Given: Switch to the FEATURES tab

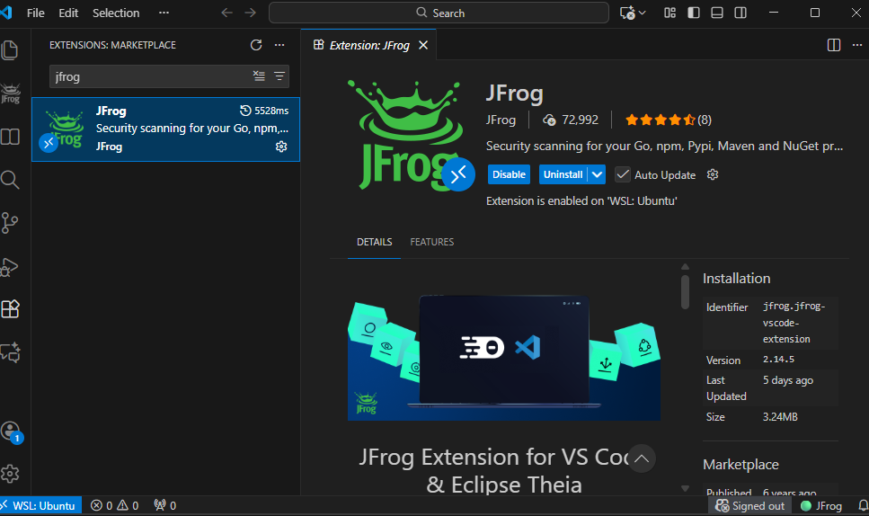Looking at the screenshot, I should coord(431,242).
